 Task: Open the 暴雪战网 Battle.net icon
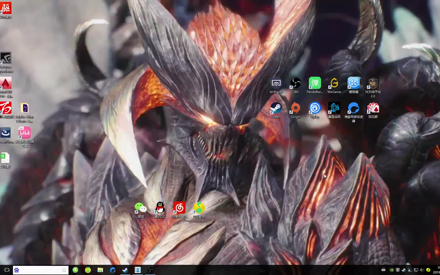(x=334, y=110)
